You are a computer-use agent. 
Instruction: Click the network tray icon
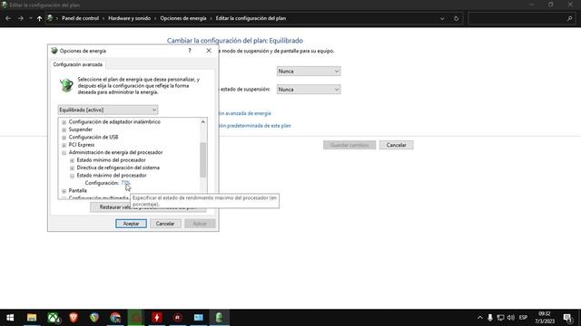[500, 318]
